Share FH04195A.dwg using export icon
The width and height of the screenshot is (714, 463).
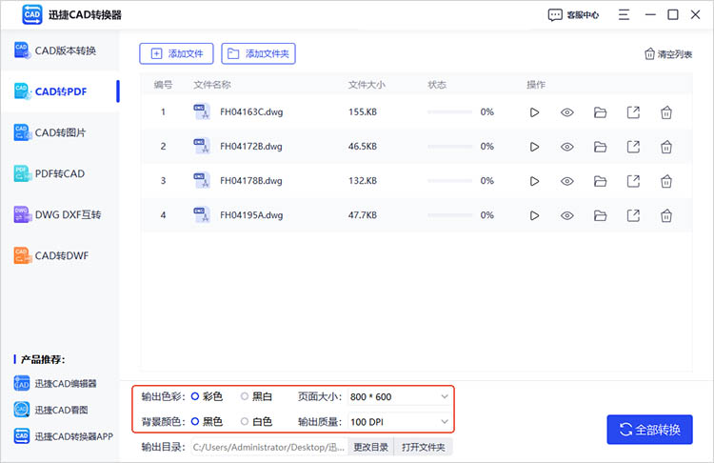633,215
